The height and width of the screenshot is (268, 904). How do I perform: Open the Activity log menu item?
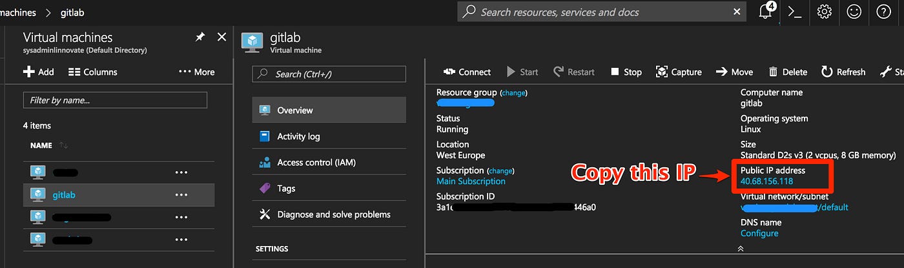329,136
